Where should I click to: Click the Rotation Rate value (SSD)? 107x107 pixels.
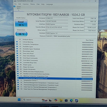pos(91,24)
